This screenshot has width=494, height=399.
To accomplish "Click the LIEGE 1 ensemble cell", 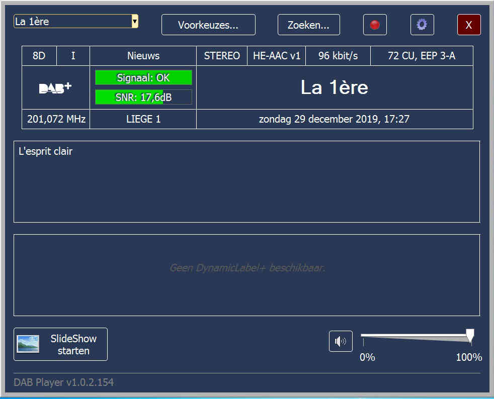I will pyautogui.click(x=143, y=119).
